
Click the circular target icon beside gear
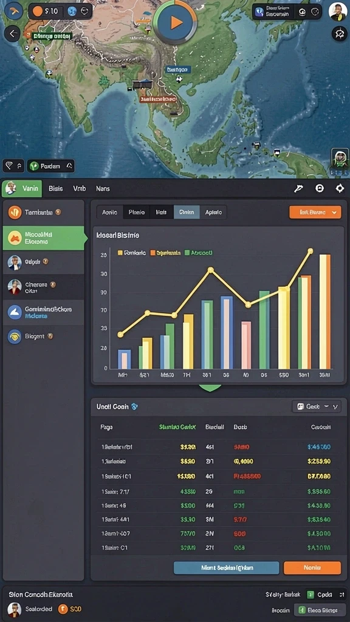point(320,189)
